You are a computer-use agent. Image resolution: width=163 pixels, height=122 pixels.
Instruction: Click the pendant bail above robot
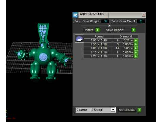43,33
